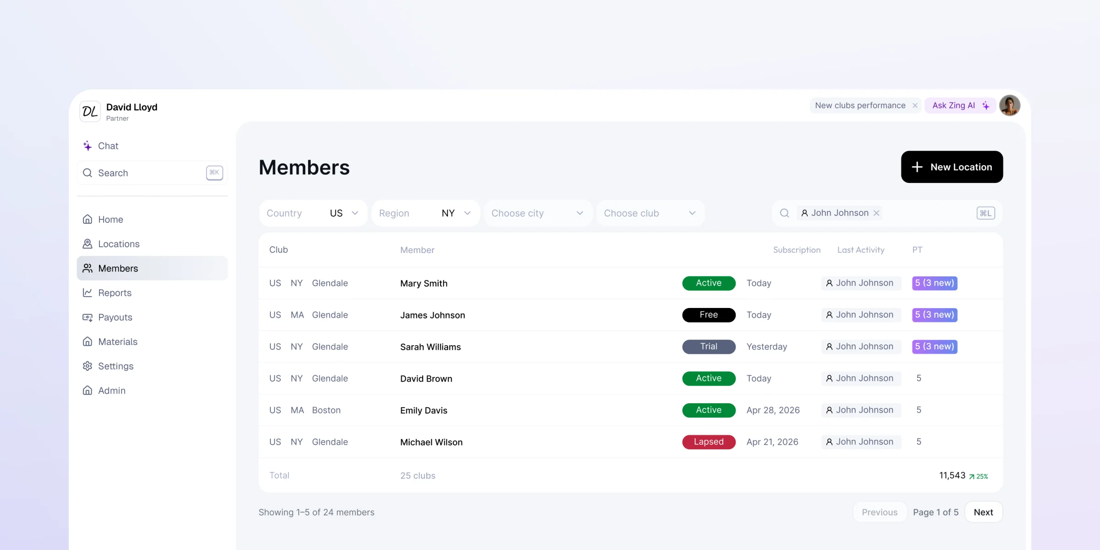Expand the Choose club dropdown
This screenshot has height=550, width=1100.
tap(650, 213)
